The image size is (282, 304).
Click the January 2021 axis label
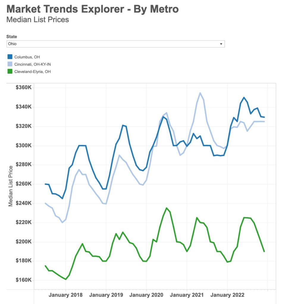[x=187, y=295]
